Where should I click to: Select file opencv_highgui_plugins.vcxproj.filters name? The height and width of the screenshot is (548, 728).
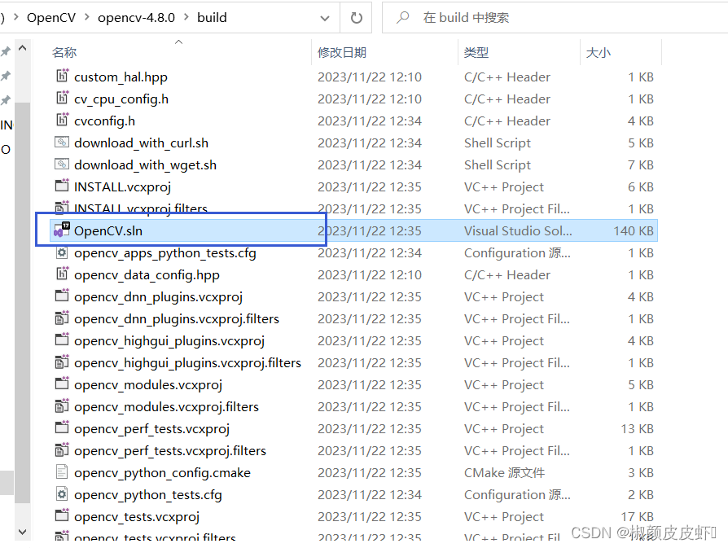pyautogui.click(x=187, y=362)
